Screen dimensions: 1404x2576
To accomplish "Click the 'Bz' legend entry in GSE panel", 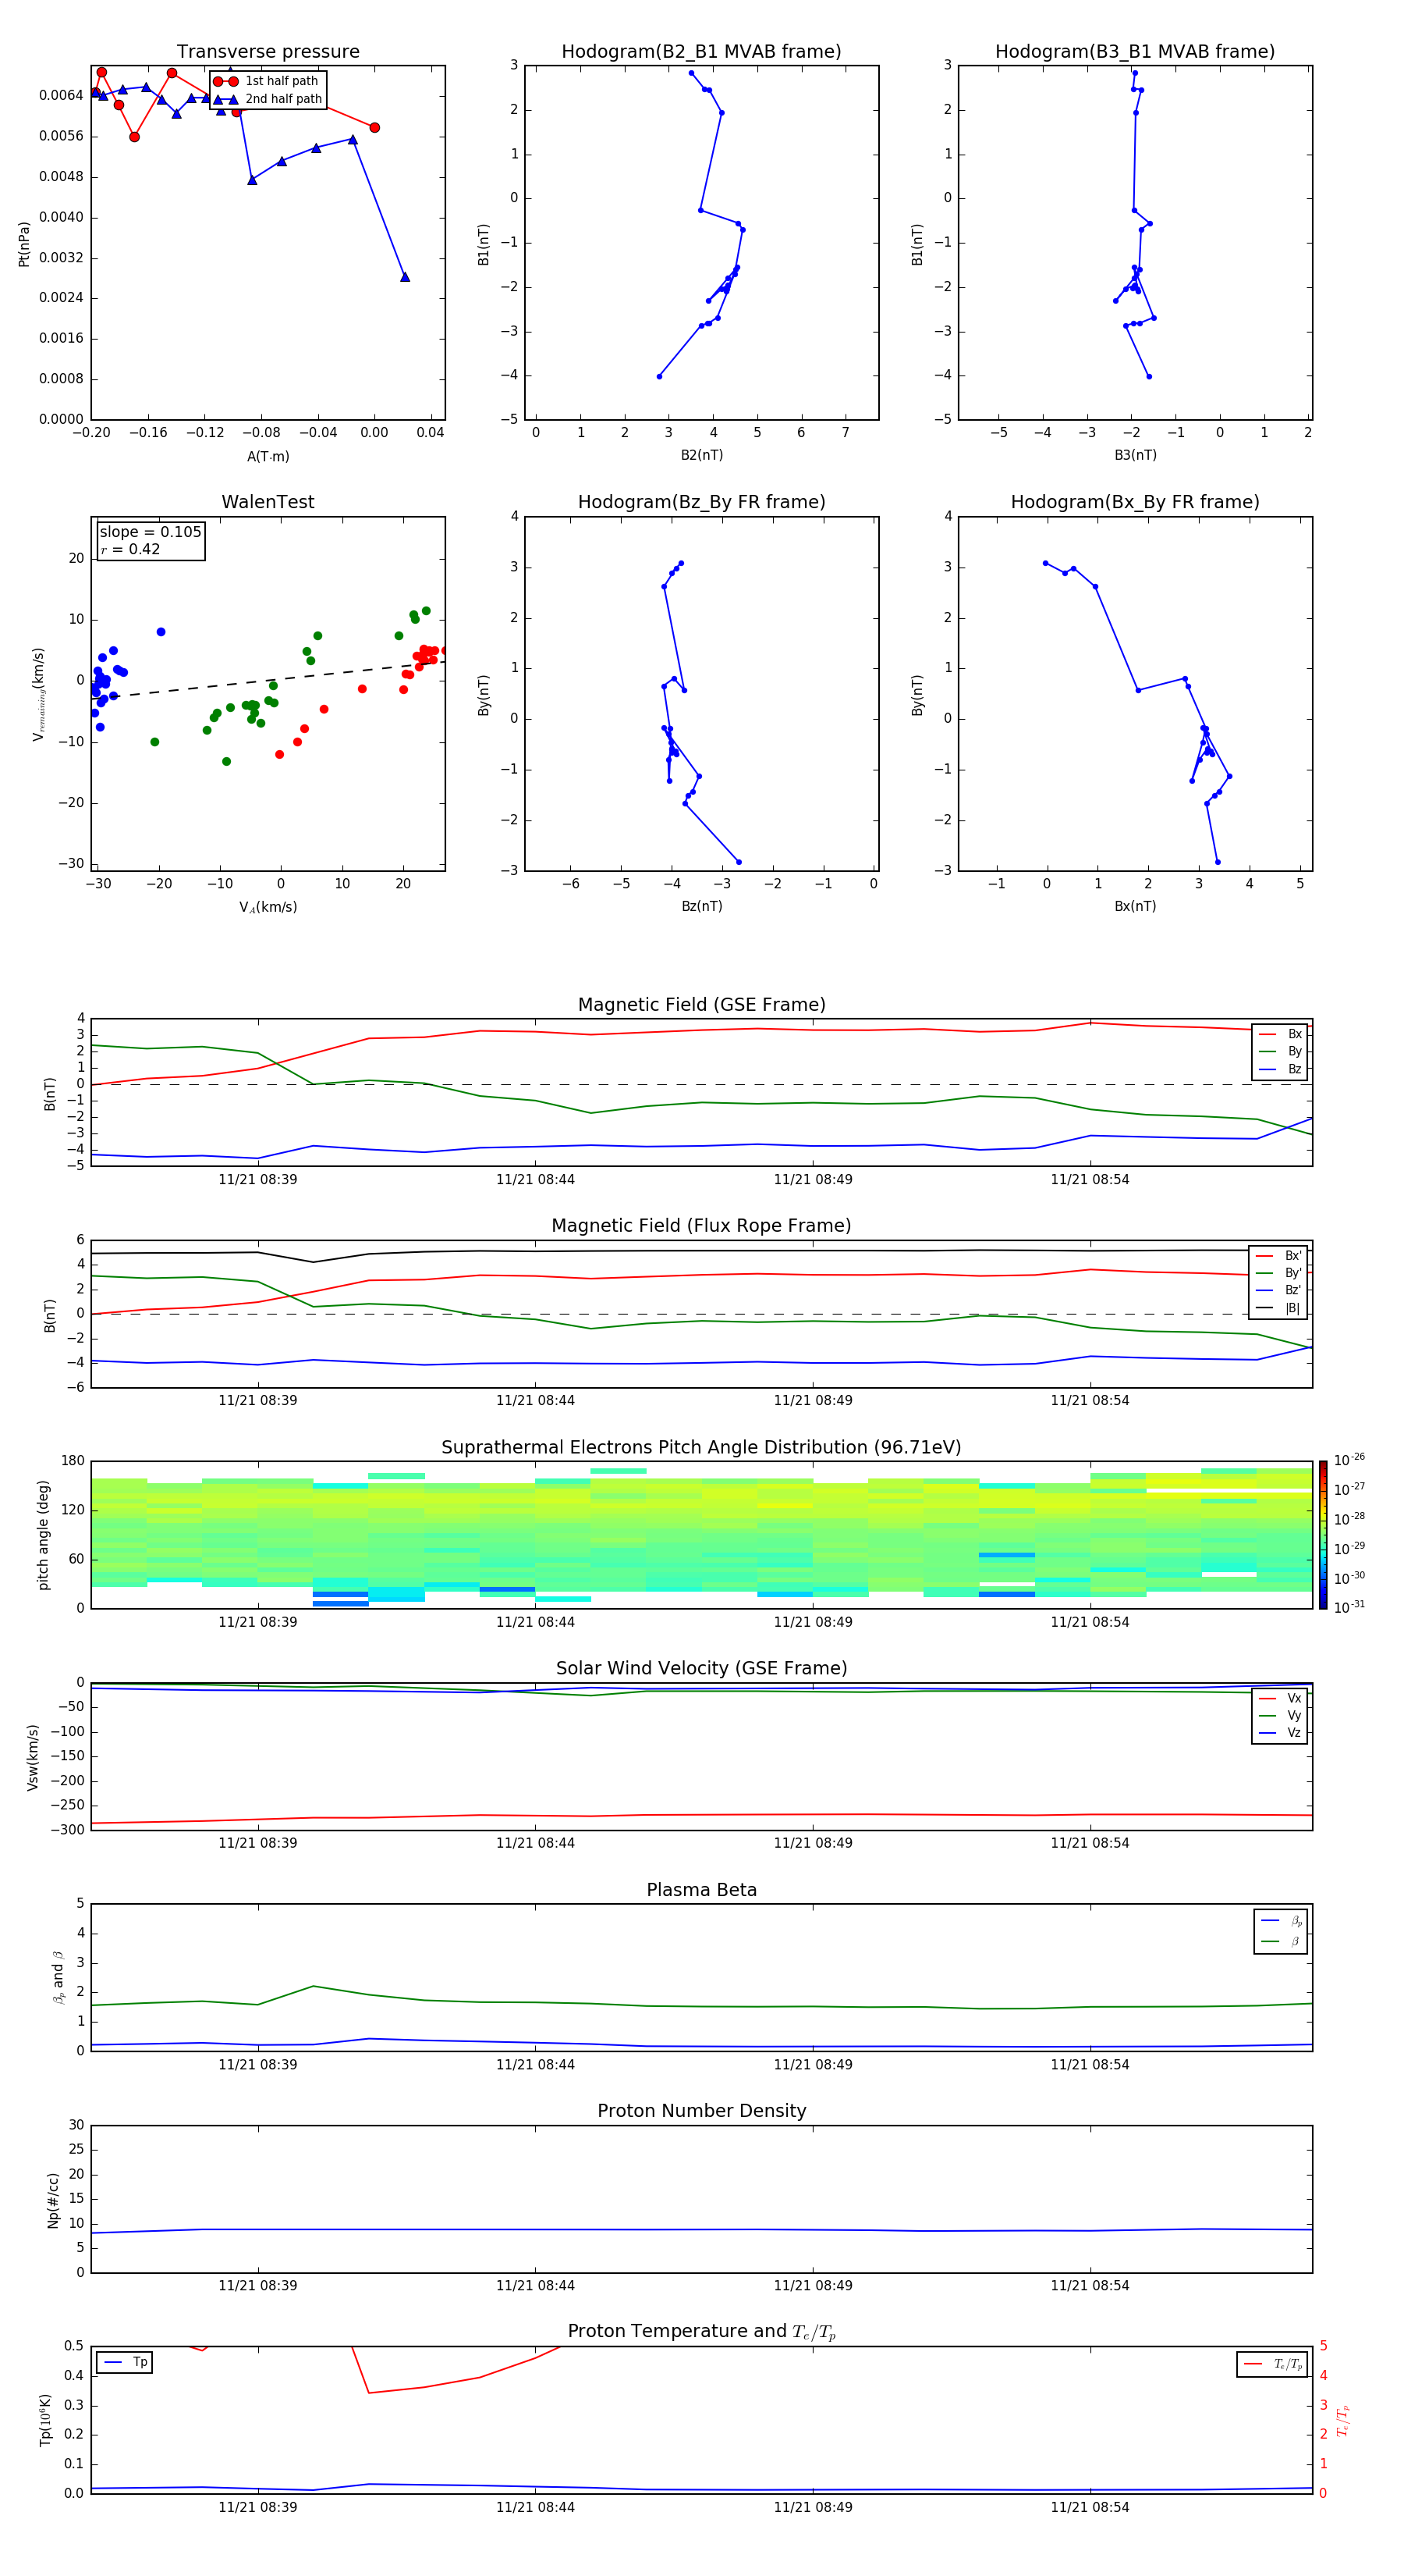I will tap(1280, 1069).
